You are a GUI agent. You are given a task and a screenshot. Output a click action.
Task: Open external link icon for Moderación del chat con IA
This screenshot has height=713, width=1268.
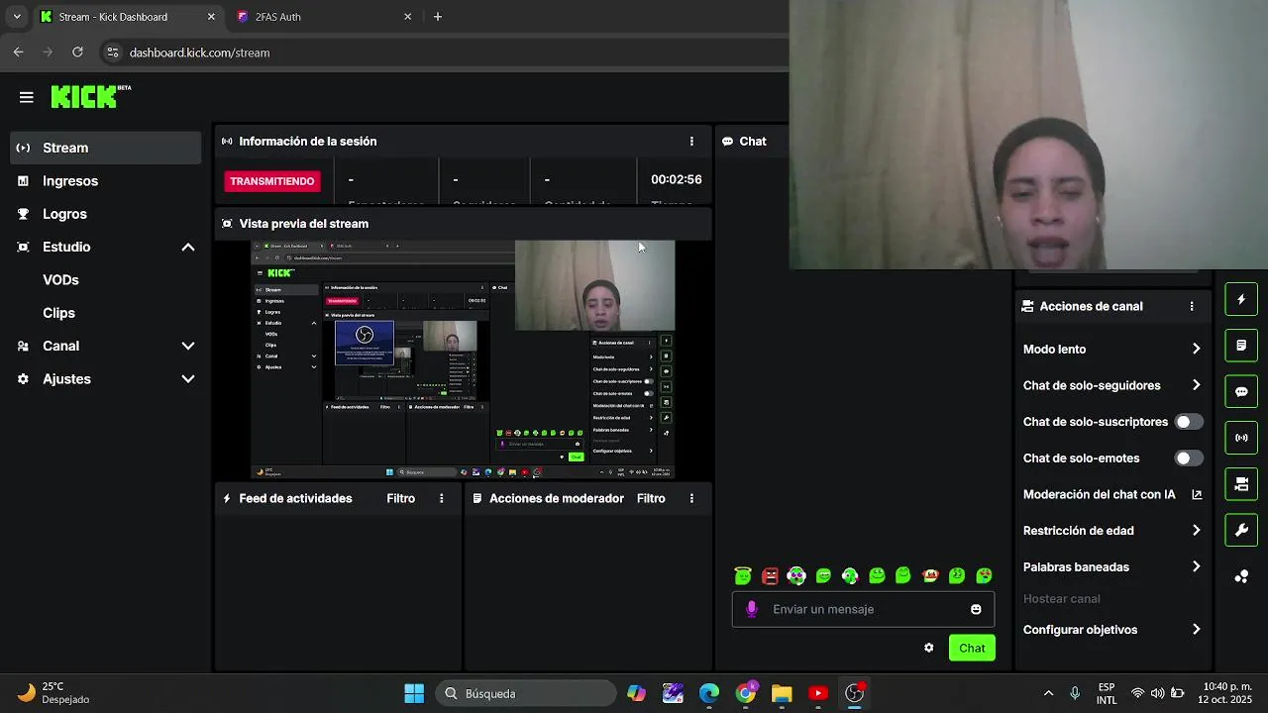(x=1197, y=494)
